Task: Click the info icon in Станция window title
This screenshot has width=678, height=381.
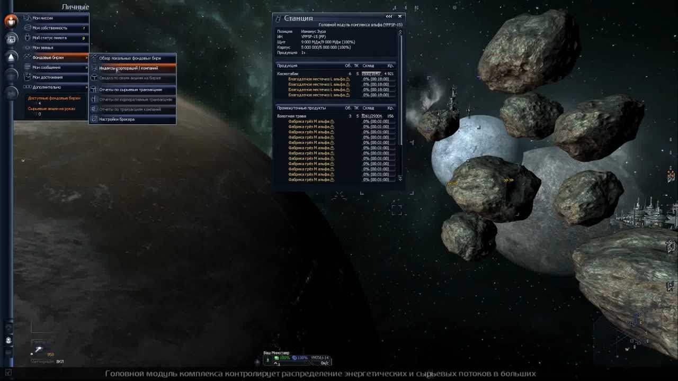Action: pos(278,19)
